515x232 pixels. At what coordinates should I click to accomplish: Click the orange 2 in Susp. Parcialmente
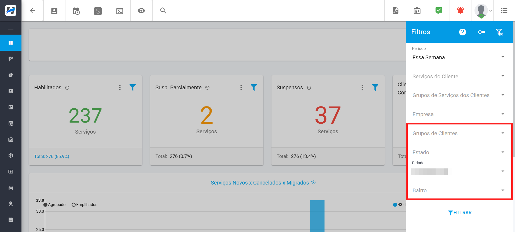207,115
